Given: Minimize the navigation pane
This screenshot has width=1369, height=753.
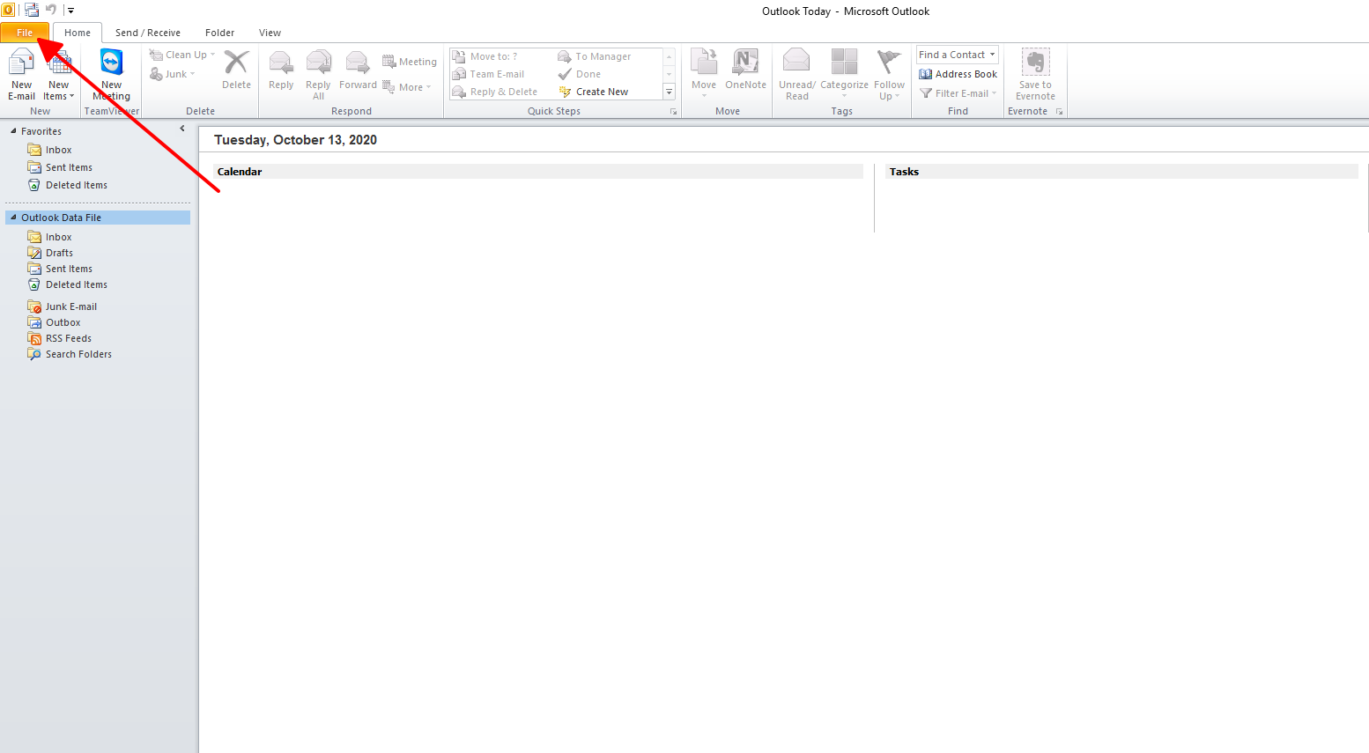Looking at the screenshot, I should pos(182,129).
